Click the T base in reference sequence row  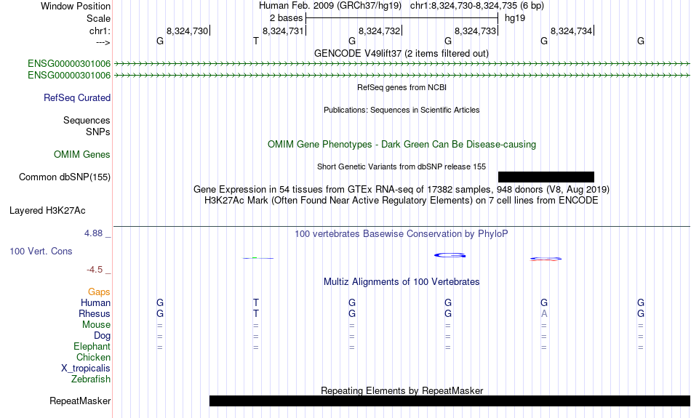255,41
